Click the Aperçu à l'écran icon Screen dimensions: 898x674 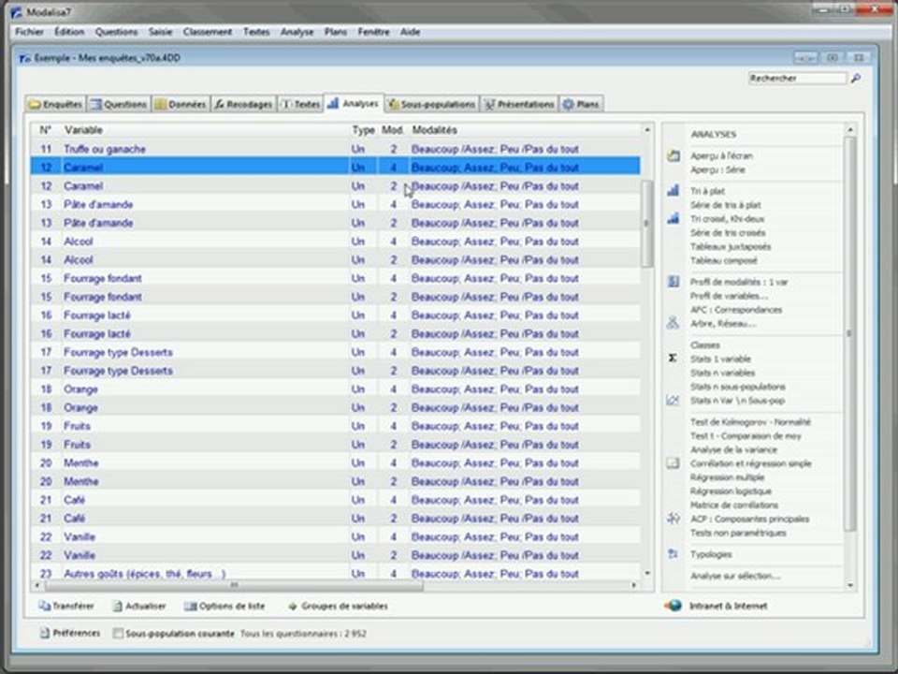point(673,156)
